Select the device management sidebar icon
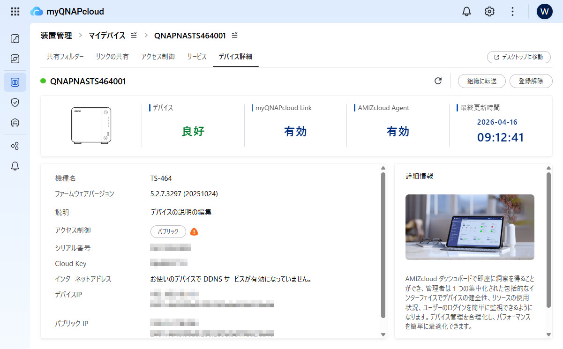The height and width of the screenshot is (349, 563). click(x=15, y=82)
